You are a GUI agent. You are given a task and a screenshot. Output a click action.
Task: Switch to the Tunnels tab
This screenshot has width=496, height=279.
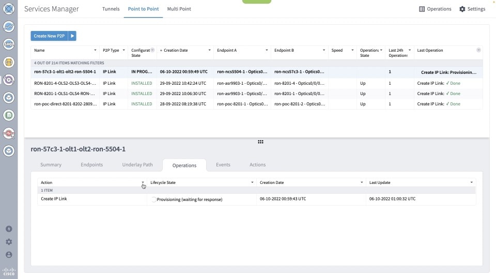[x=111, y=9]
